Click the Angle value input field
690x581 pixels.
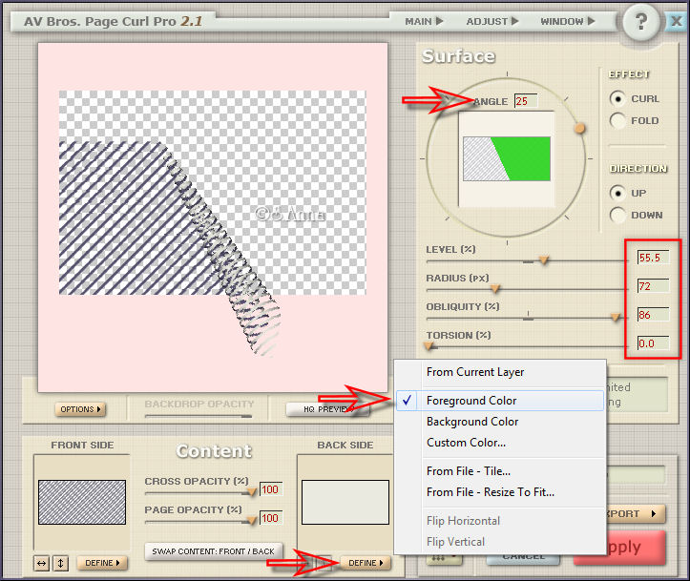[525, 101]
